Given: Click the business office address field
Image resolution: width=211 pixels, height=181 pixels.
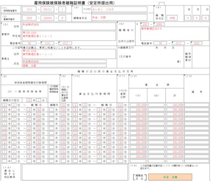Looking at the screenshot, I should point(69,36).
